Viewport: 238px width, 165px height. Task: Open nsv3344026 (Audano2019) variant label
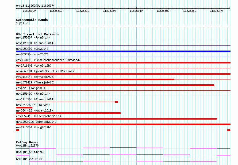tap(34, 110)
